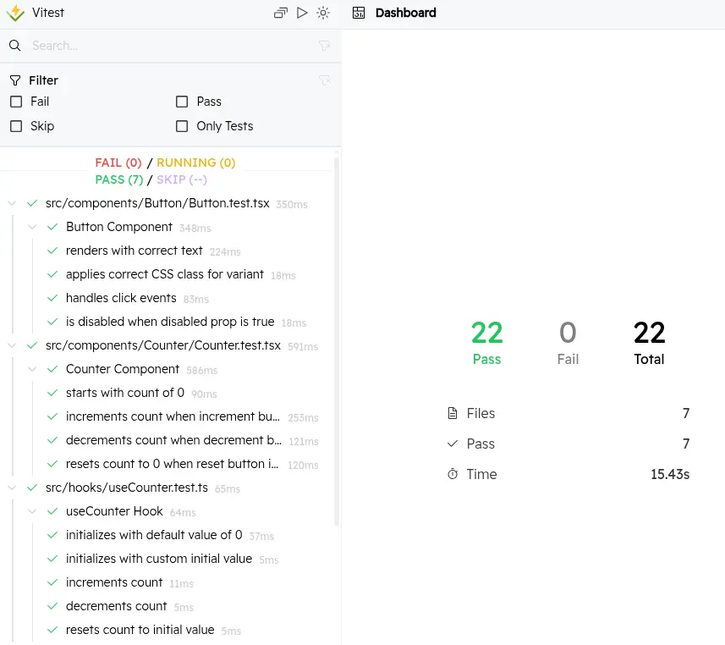The height and width of the screenshot is (645, 725).
Task: Click the Dashboard icon in header
Action: 360,14
